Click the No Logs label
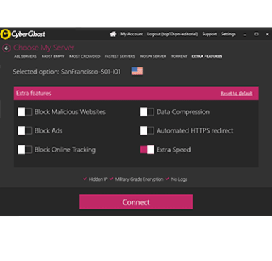 179,179
